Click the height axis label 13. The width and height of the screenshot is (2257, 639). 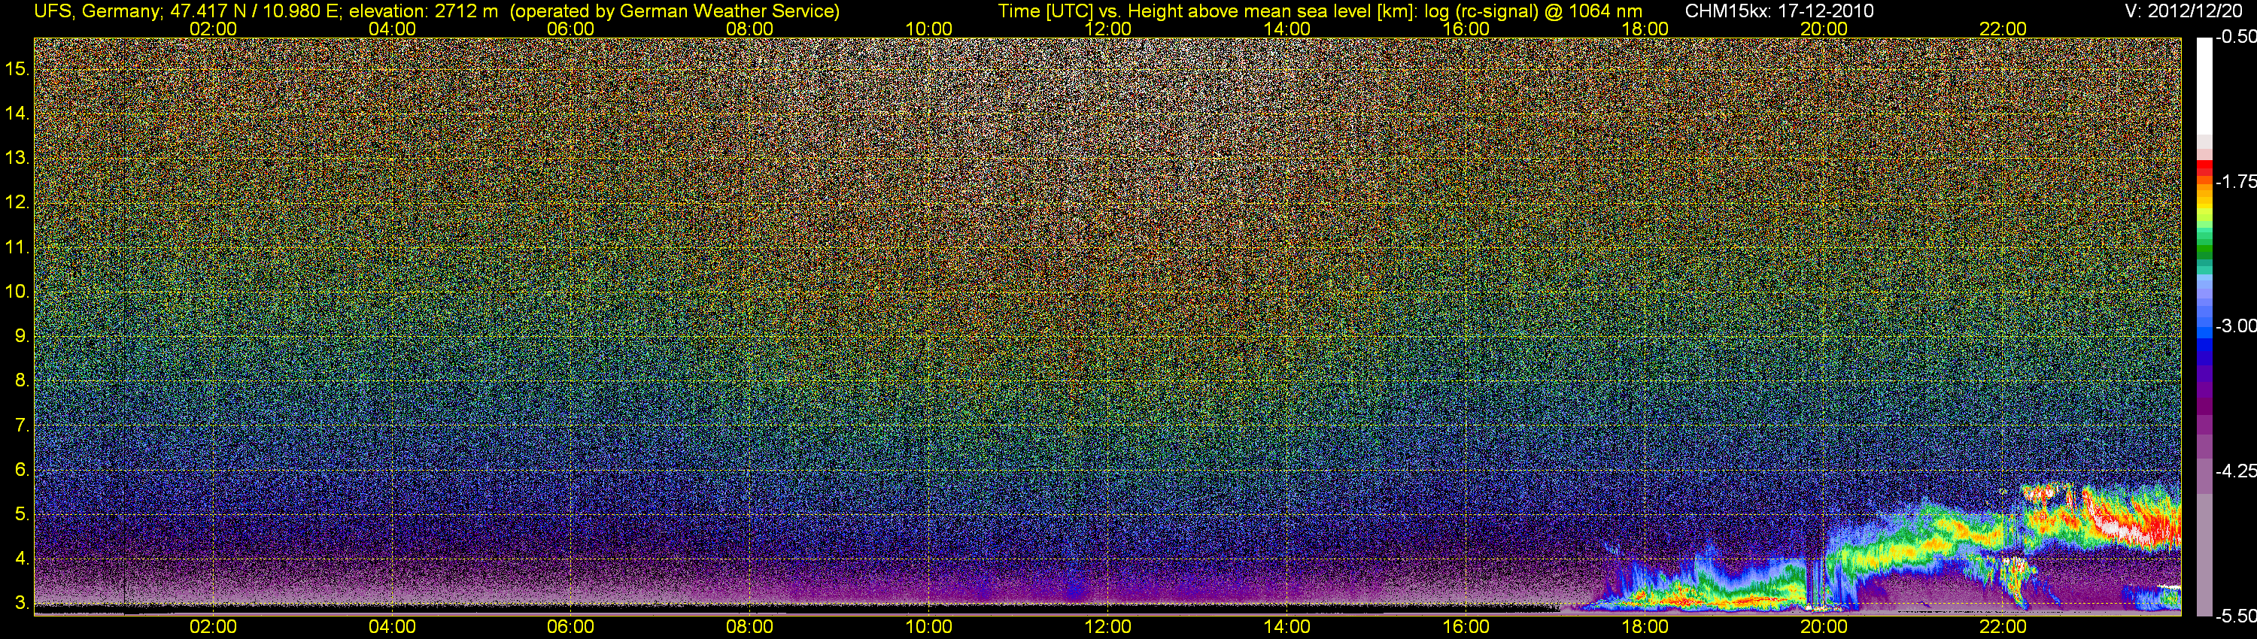pyautogui.click(x=17, y=158)
